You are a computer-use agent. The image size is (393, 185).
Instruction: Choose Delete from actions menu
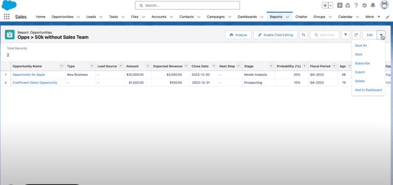coord(360,81)
